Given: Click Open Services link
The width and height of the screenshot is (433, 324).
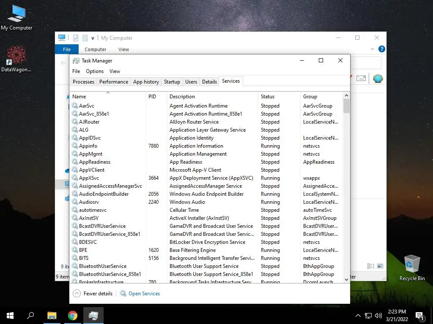Looking at the screenshot, I should click(144, 294).
